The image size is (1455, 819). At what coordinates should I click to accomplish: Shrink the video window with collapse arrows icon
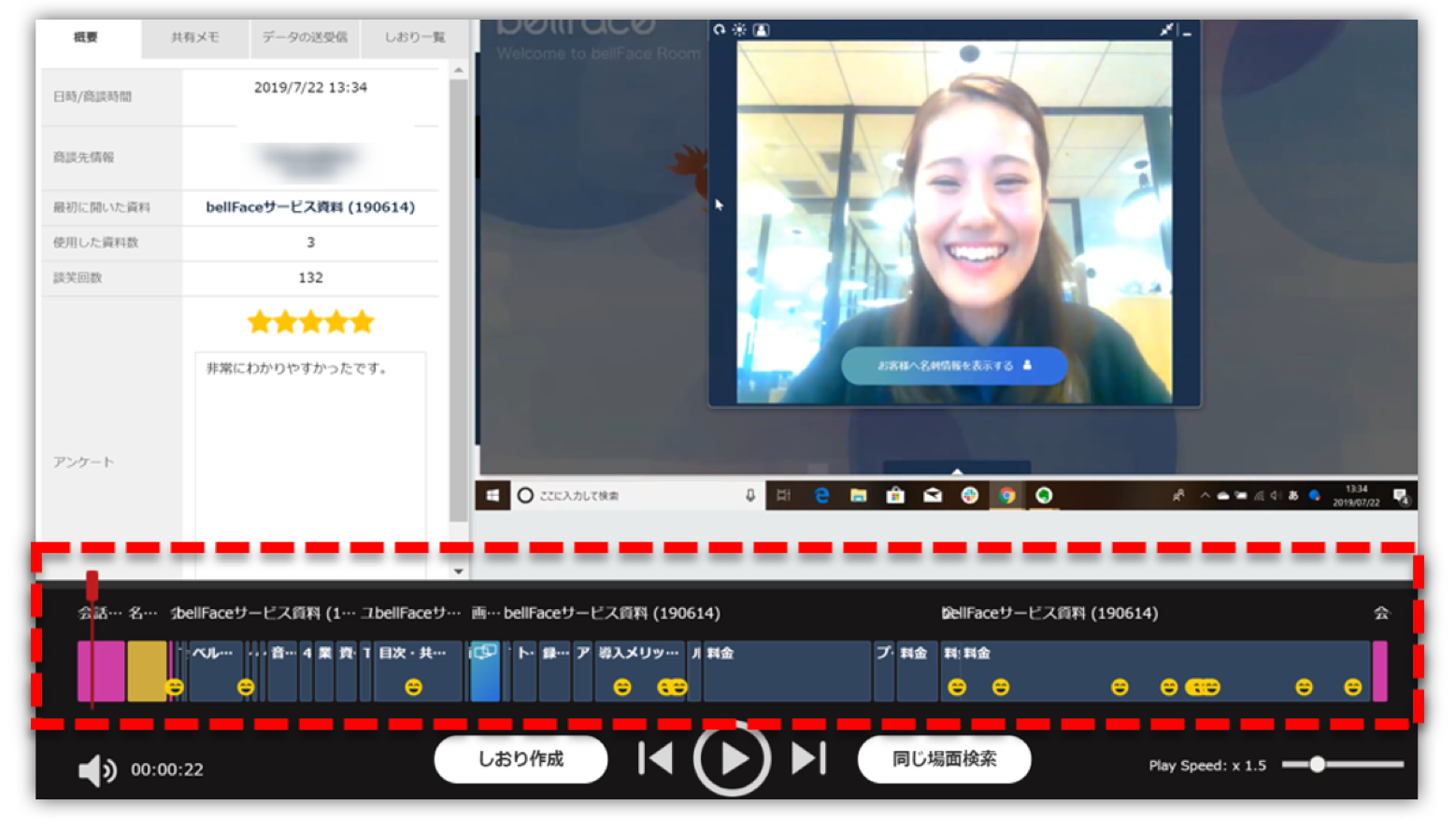[x=1166, y=30]
